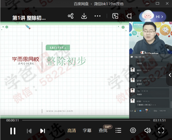Click the total duration 03:11:51
The height and width of the screenshot is (140, 172).
(x=159, y=120)
